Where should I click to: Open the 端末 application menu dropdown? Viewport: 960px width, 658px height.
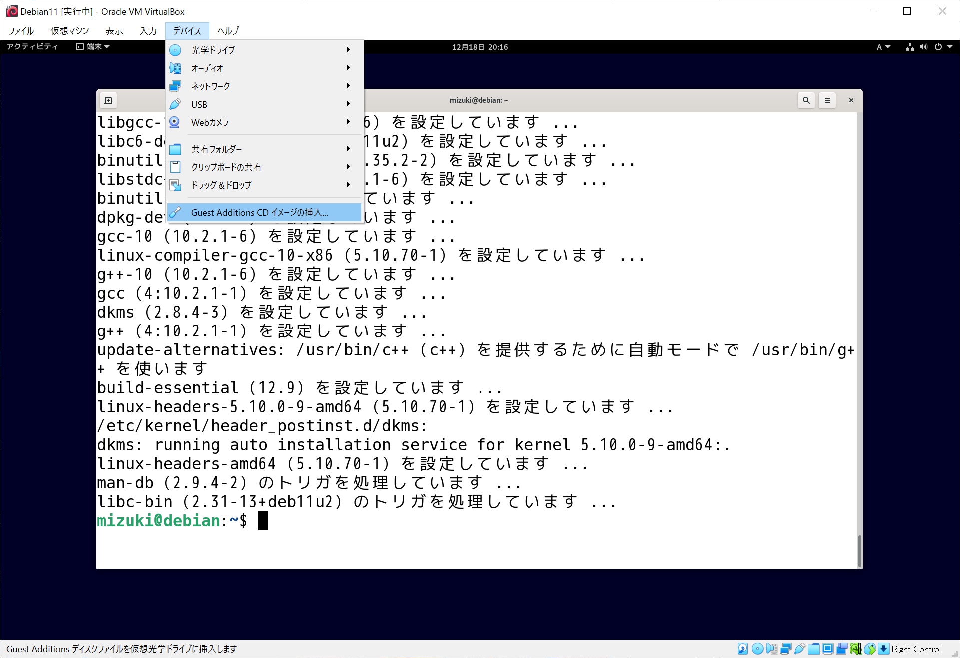(x=93, y=47)
